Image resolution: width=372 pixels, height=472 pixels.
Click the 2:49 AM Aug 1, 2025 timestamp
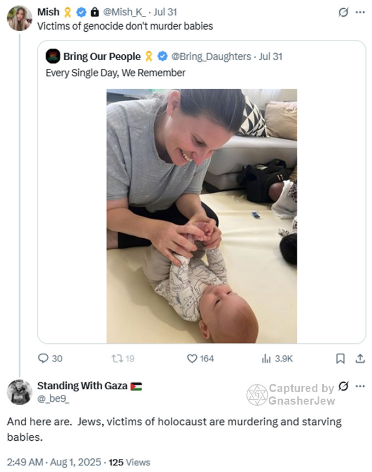(x=54, y=462)
